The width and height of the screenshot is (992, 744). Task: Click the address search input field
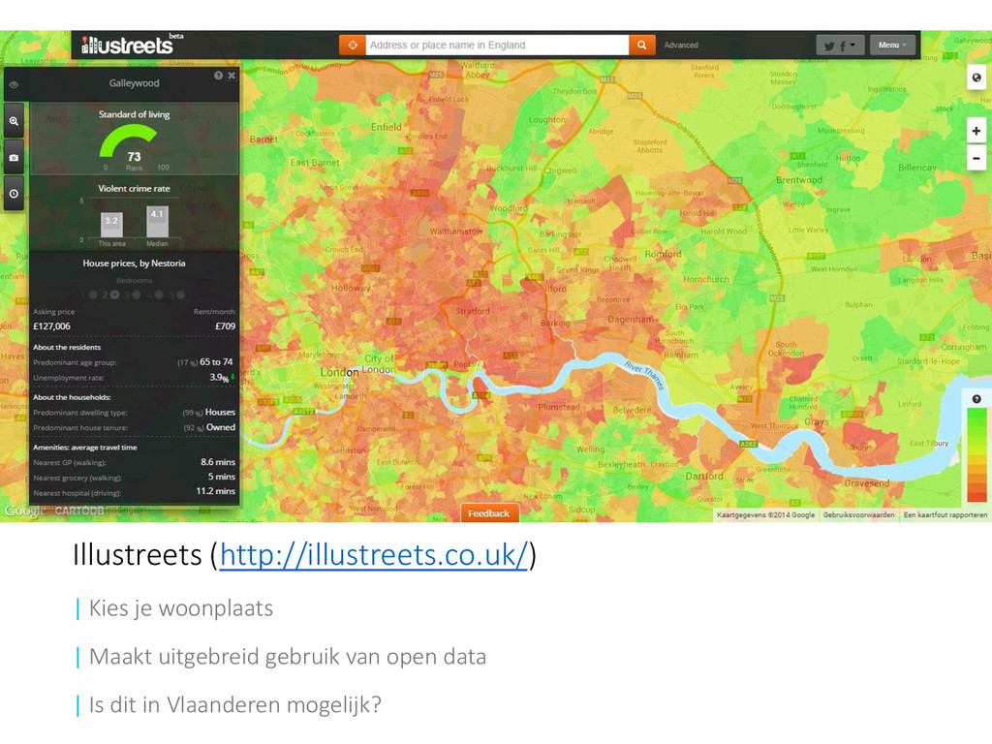[x=497, y=45]
